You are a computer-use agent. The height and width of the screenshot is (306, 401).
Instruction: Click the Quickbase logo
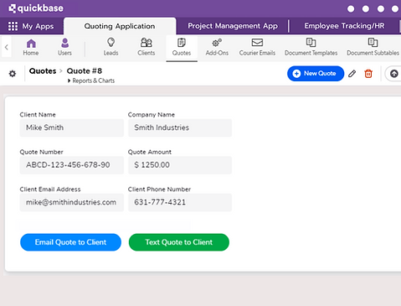(36, 8)
